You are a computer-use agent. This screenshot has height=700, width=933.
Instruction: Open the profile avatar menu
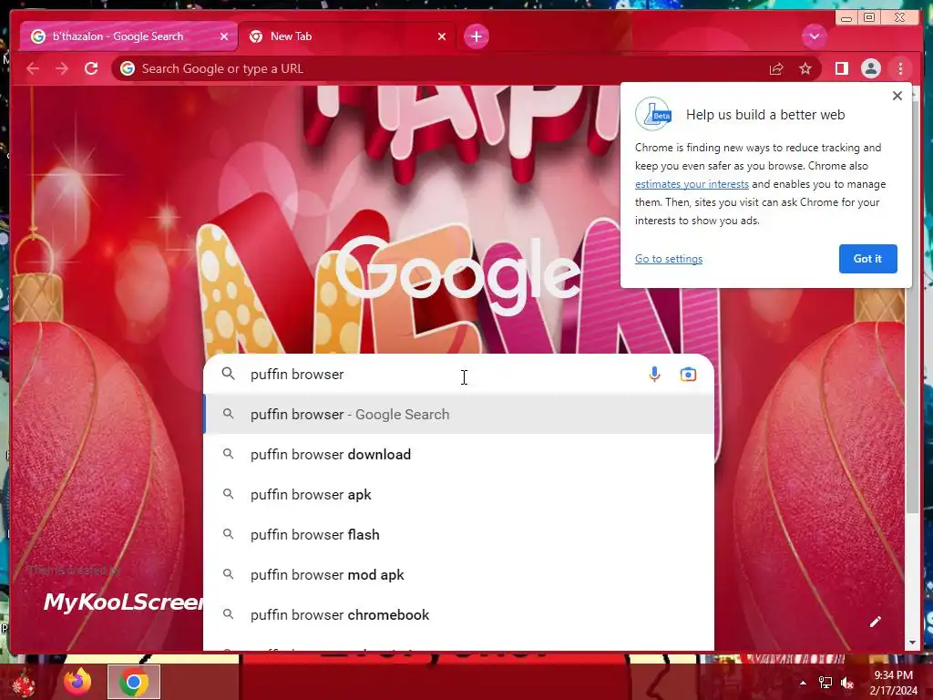[870, 69]
